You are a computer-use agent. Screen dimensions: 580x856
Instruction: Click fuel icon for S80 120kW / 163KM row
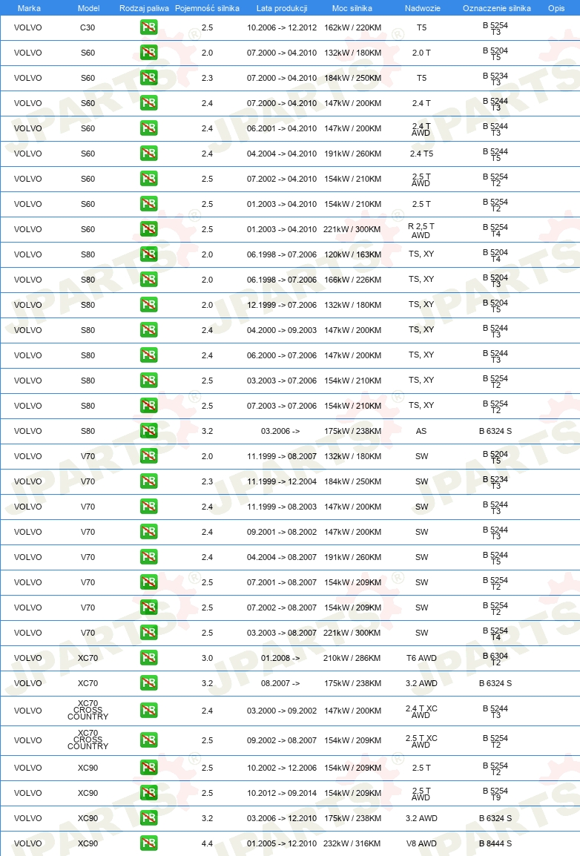click(x=148, y=254)
